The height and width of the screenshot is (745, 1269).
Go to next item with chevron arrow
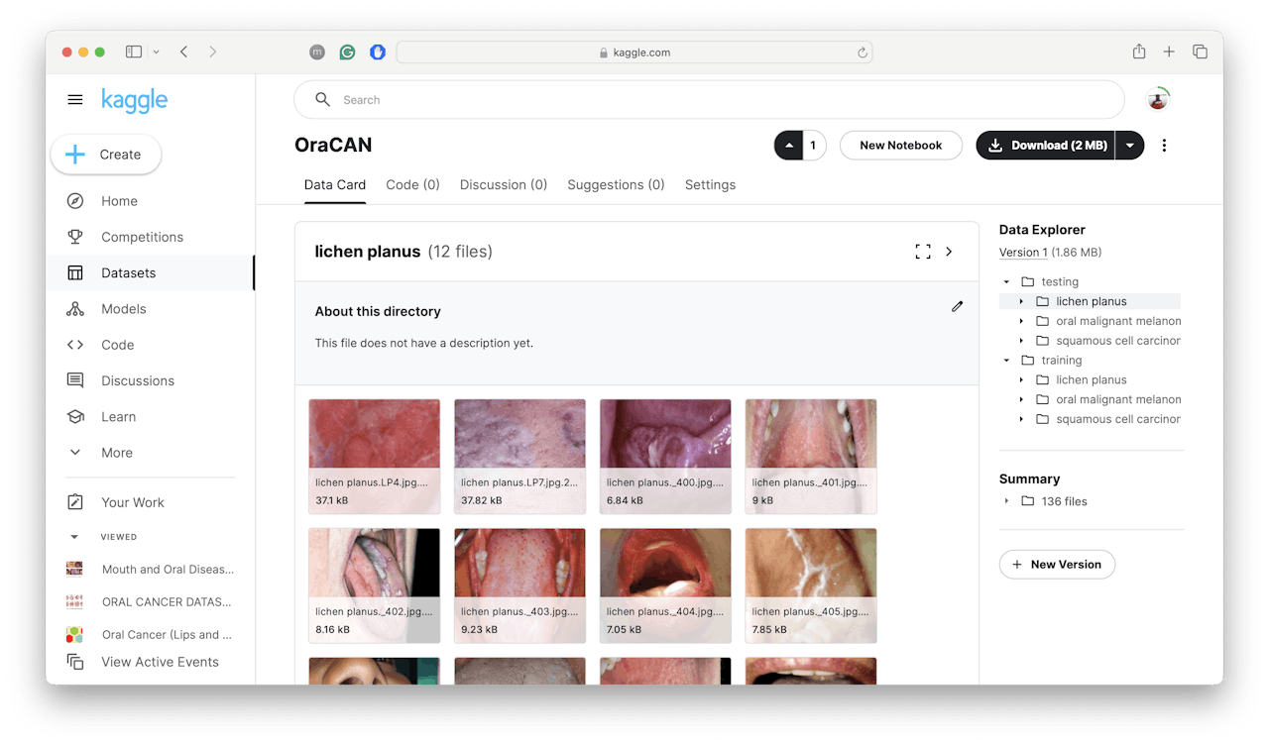tap(949, 252)
